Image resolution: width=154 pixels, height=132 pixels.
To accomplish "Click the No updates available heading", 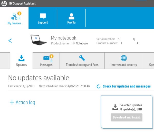I will pyautogui.click(x=38, y=78).
